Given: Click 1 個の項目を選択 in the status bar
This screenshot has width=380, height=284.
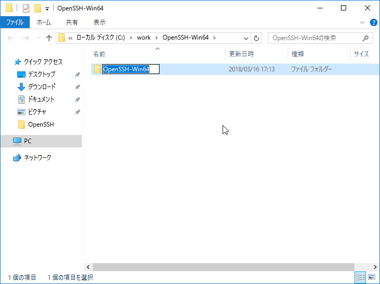Looking at the screenshot, I should tap(70, 277).
